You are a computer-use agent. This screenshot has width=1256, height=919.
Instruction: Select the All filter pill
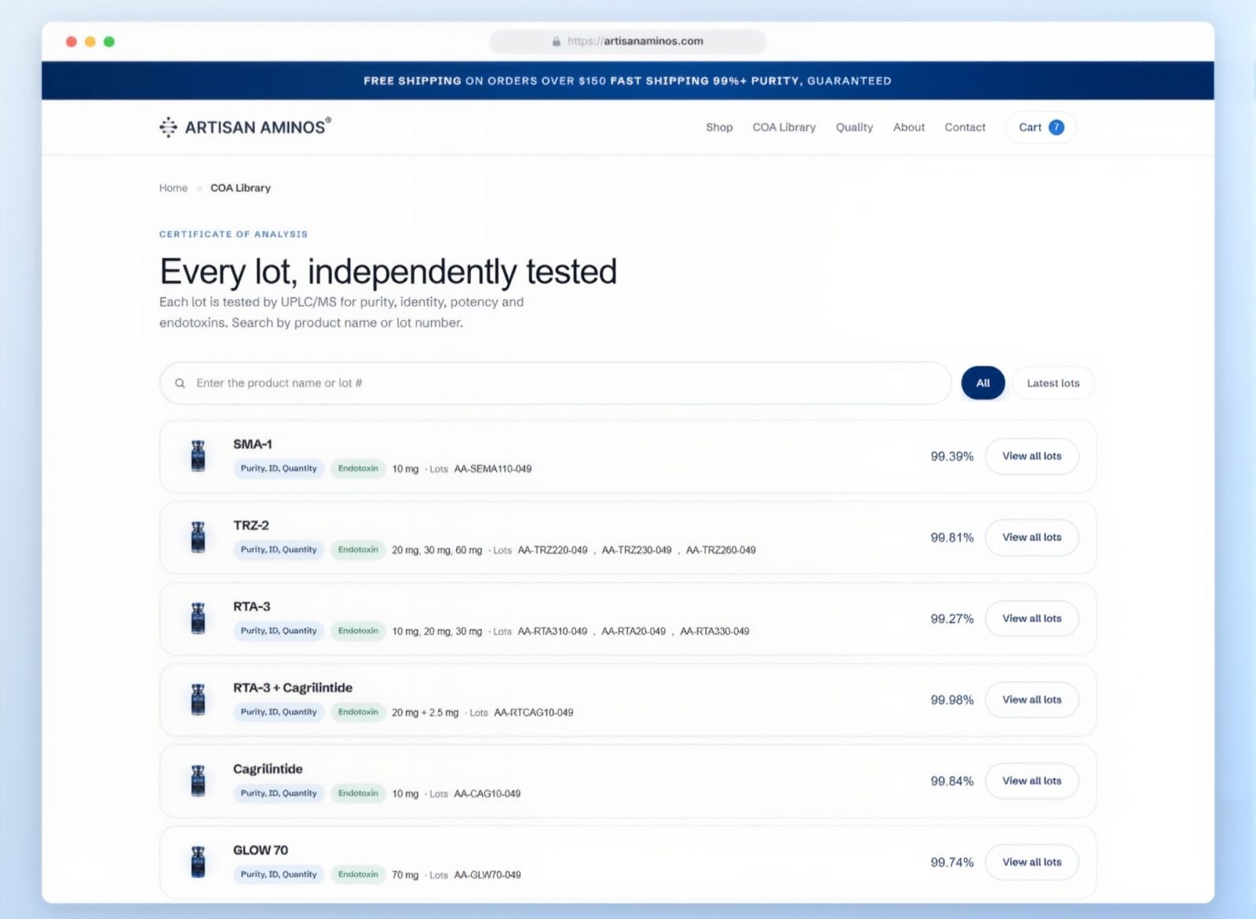click(x=983, y=383)
